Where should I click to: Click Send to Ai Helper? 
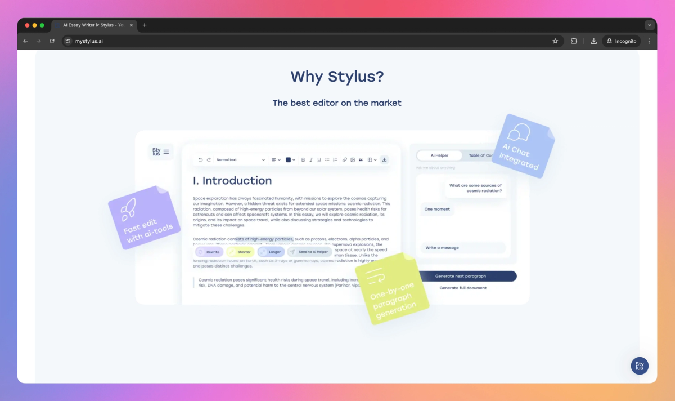pyautogui.click(x=309, y=252)
